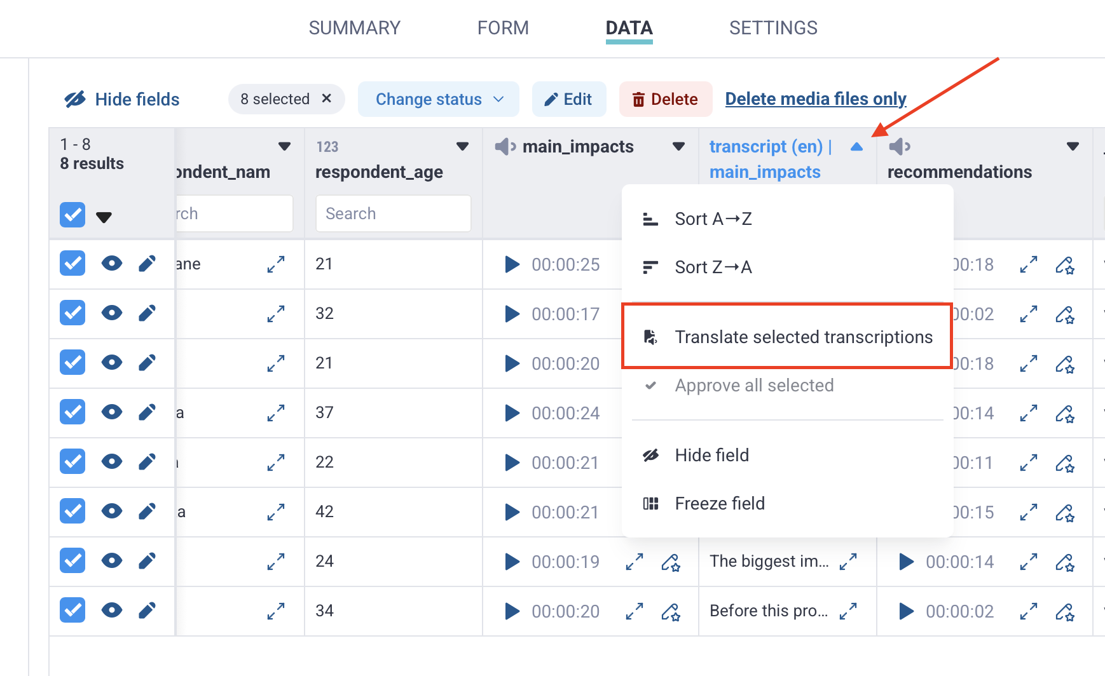Expand 'Before this pro...' transcript cell
The image size is (1105, 676).
[x=848, y=611]
